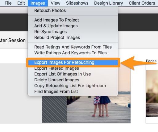This screenshot has width=158, height=132.
Task: Open the Edit menu
Action: pyautogui.click(x=21, y=3)
